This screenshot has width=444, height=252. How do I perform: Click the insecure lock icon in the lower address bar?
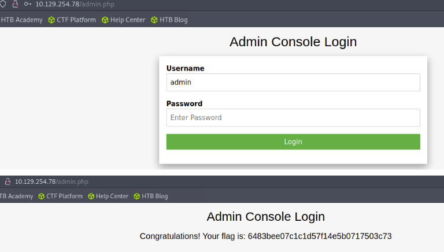tap(8, 181)
